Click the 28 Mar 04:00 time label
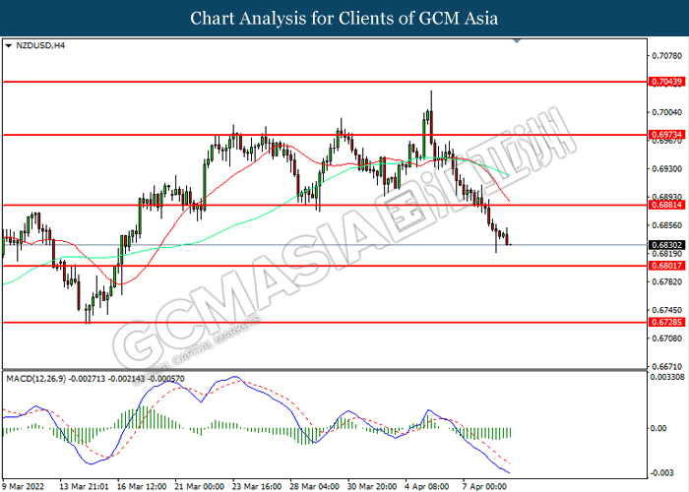This screenshot has height=492, width=689. [x=314, y=486]
